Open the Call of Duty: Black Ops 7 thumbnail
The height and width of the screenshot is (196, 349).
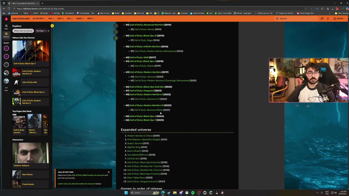click(x=31, y=51)
